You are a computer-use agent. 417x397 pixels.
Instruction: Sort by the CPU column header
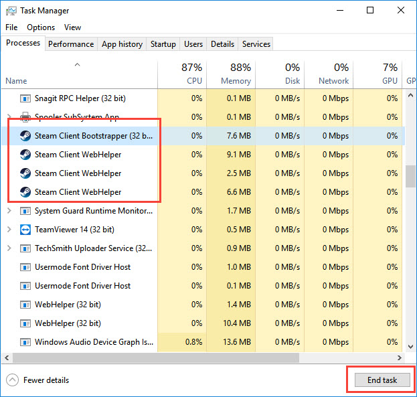coord(182,74)
